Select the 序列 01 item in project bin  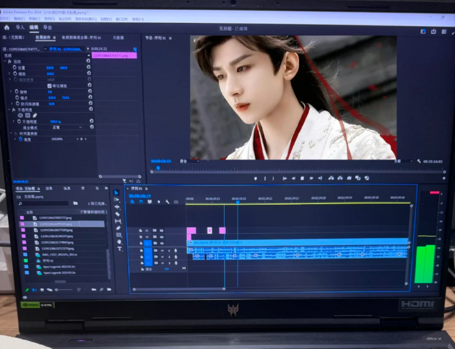pos(48,261)
